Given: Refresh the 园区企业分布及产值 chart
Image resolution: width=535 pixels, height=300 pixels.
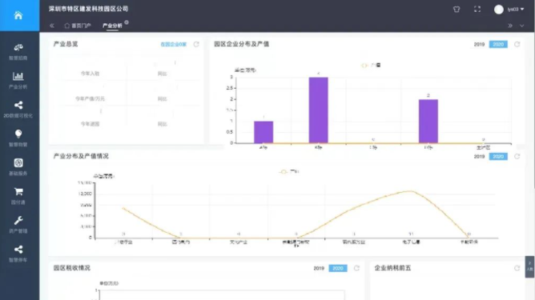Looking at the screenshot, I should coord(517,44).
